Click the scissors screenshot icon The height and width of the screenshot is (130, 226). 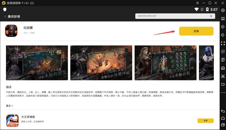tap(223, 76)
